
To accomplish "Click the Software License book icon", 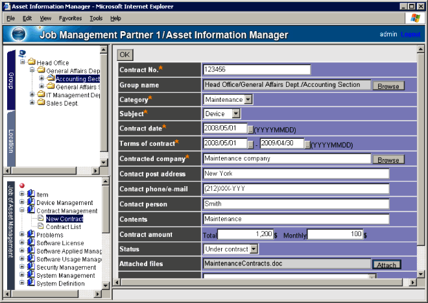I will click(x=30, y=243).
